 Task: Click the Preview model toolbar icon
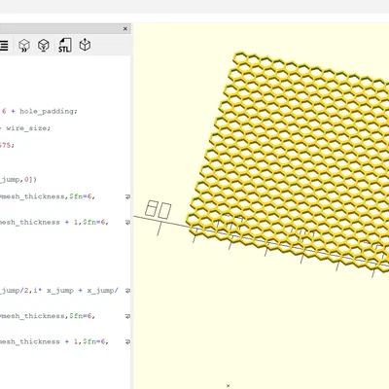[x=24, y=46]
